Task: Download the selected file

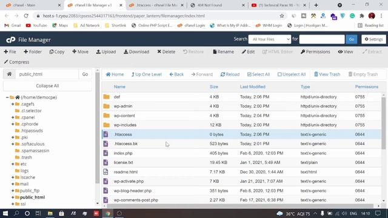Action: [136, 51]
